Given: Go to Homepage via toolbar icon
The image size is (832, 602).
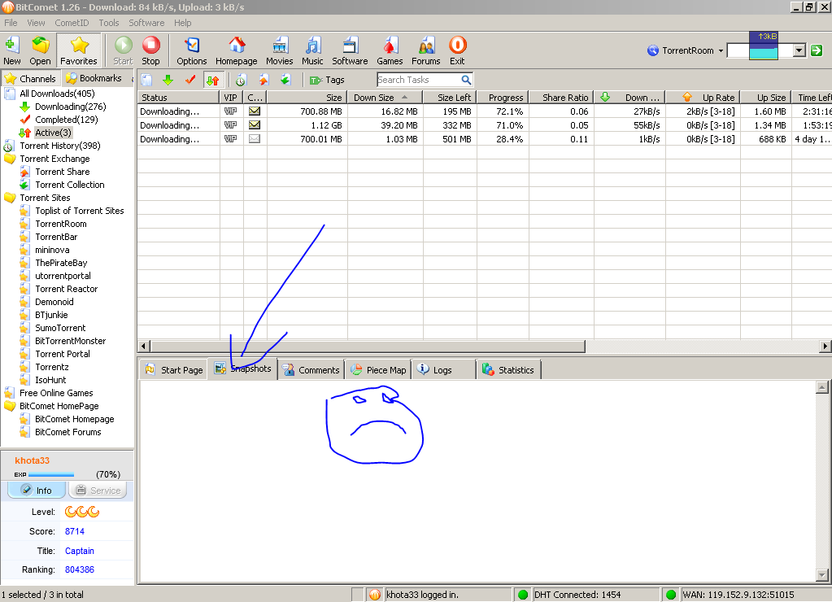Looking at the screenshot, I should (236, 50).
